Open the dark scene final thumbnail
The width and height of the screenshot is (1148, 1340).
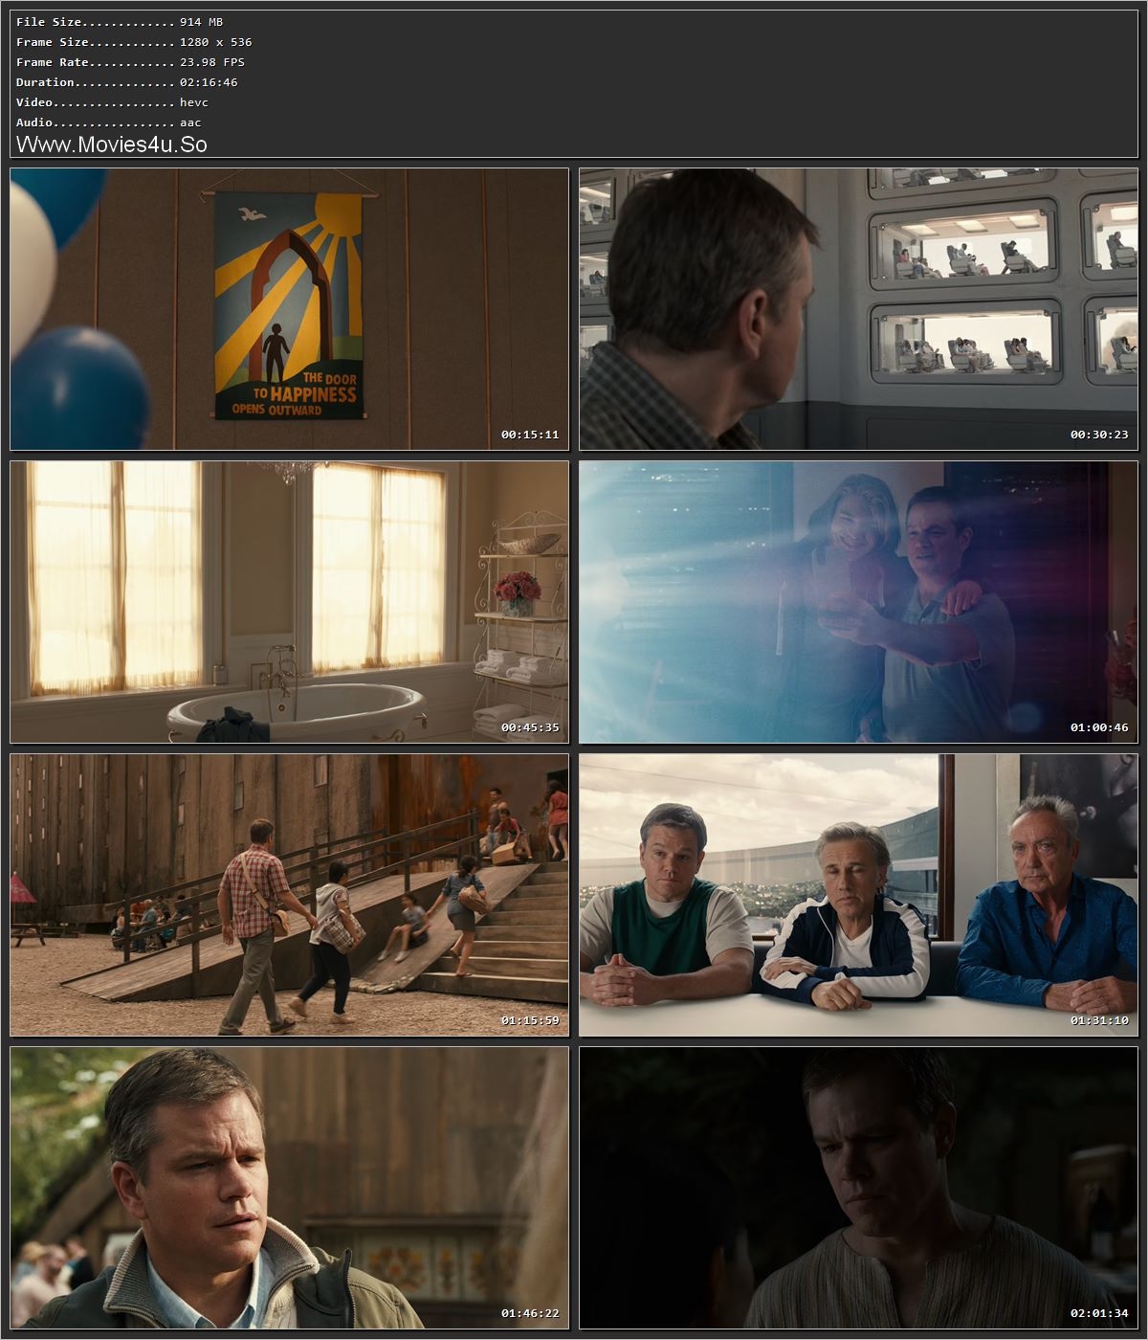[858, 1188]
